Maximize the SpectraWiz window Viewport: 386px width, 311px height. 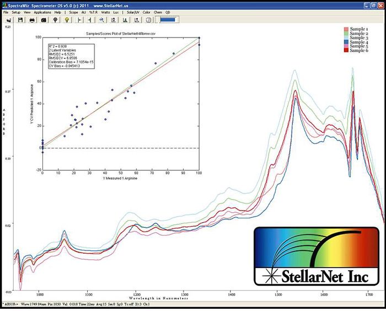coord(373,6)
